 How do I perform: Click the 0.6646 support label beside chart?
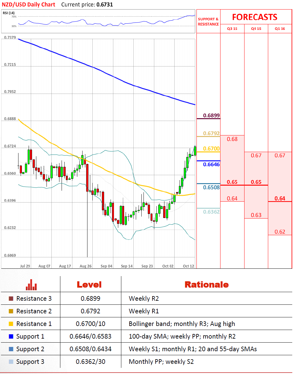point(212,164)
